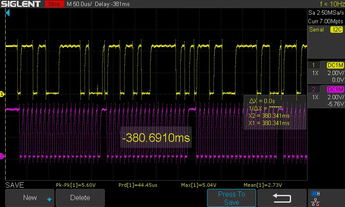
Task: Click the Max[1]=5.04V measurement
Action: (199, 185)
